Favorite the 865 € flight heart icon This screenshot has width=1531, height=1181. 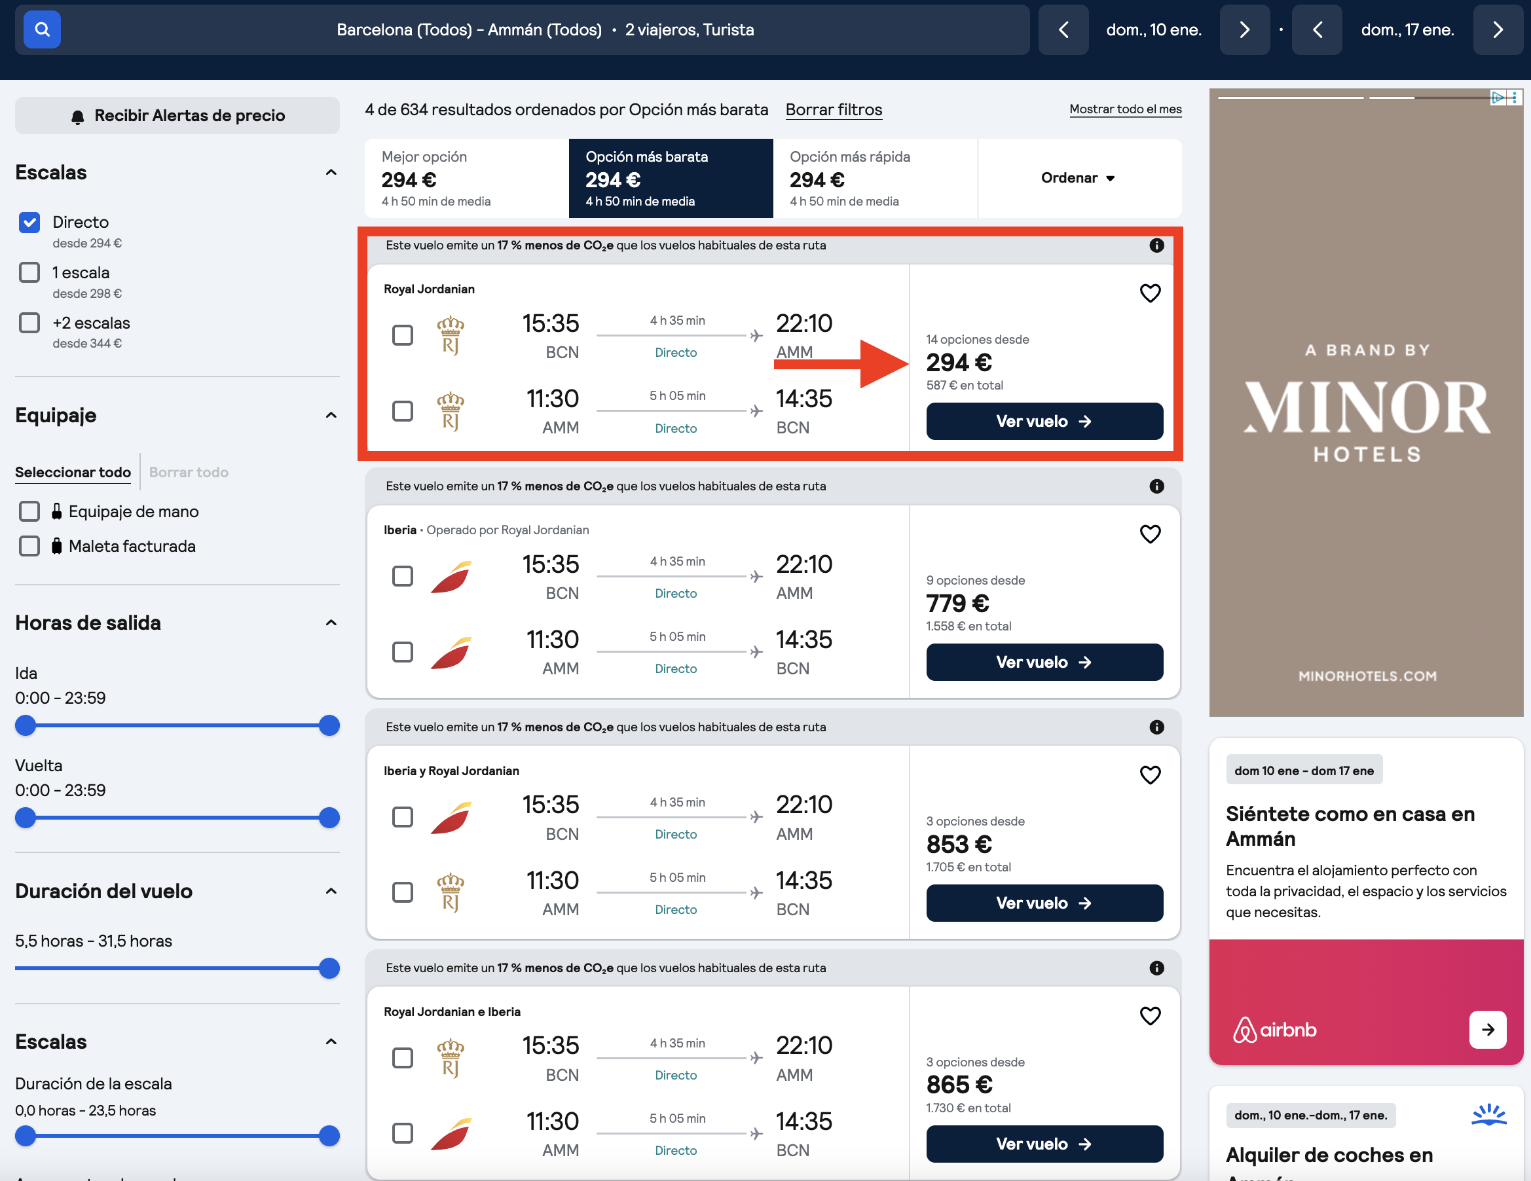click(x=1150, y=1015)
